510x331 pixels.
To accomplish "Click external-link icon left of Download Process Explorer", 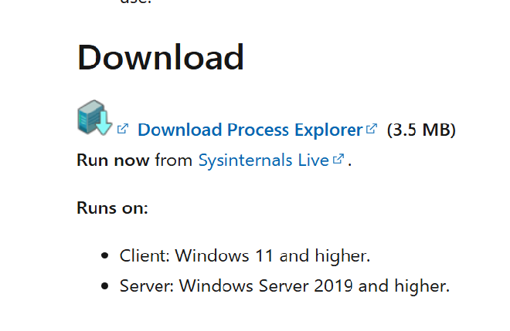I will [123, 129].
